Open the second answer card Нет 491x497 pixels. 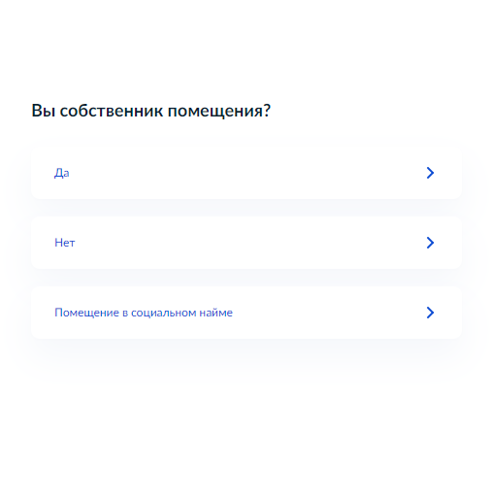(246, 243)
